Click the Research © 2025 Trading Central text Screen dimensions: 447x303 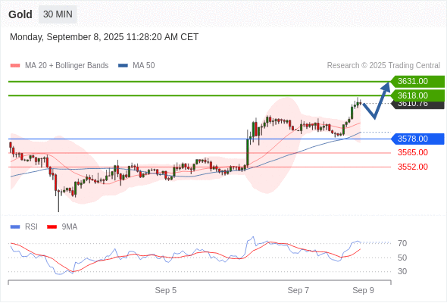click(x=383, y=66)
